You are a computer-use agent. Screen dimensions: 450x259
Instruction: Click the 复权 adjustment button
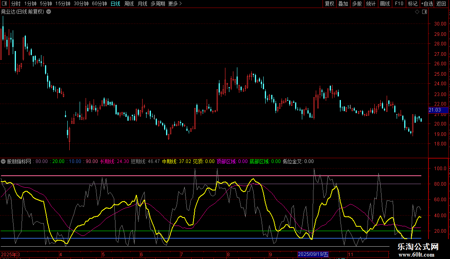click(330, 4)
